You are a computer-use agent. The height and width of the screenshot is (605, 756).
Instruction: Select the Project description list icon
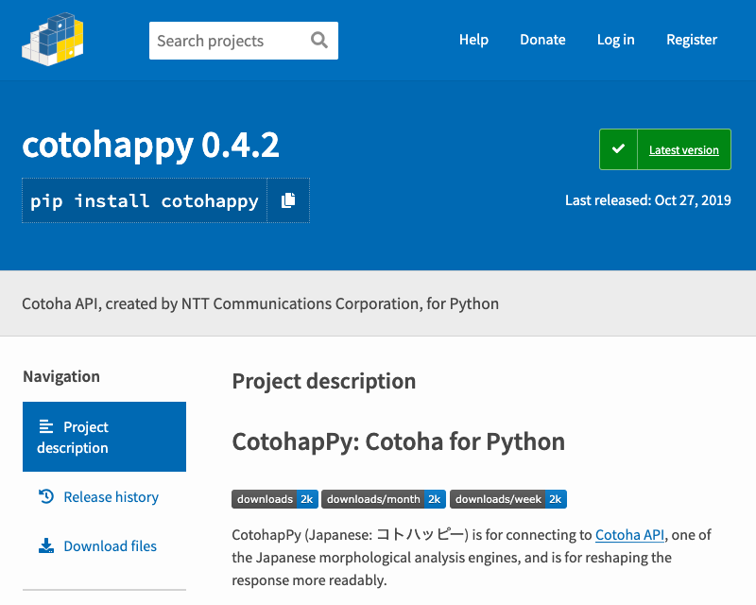[x=47, y=426]
